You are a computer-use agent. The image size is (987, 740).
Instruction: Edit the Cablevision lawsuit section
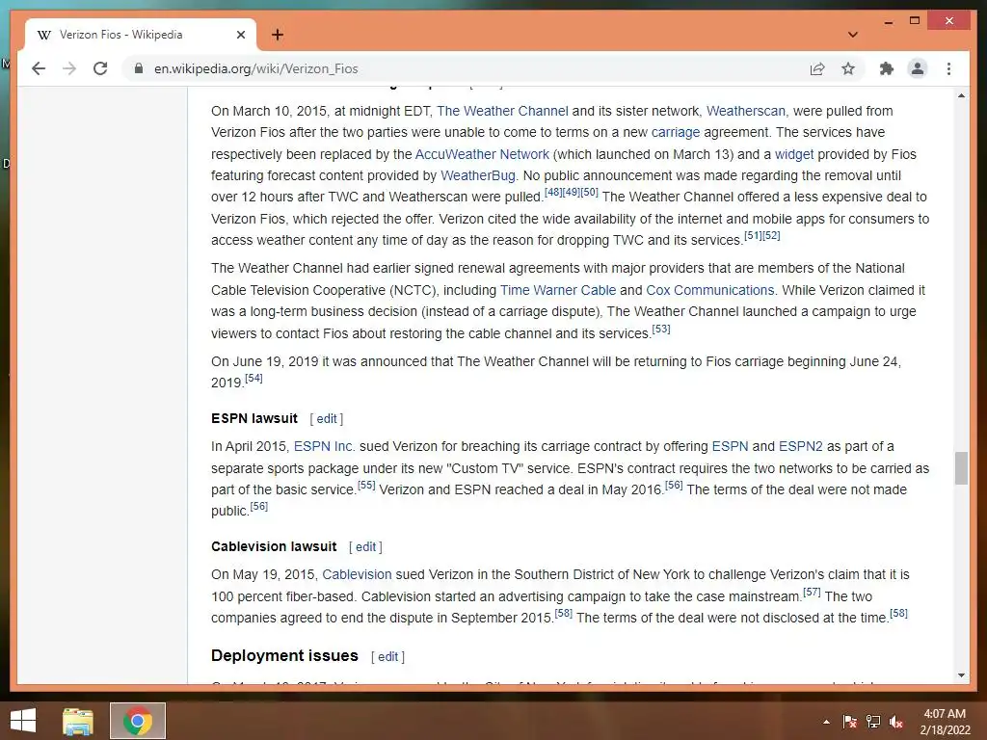[365, 547]
